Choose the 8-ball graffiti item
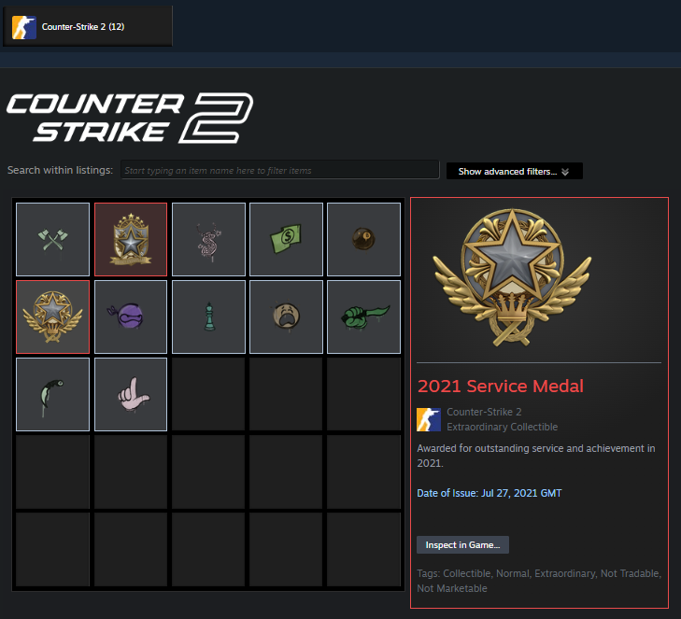Viewport: 681px width, 619px height. pyautogui.click(x=364, y=239)
